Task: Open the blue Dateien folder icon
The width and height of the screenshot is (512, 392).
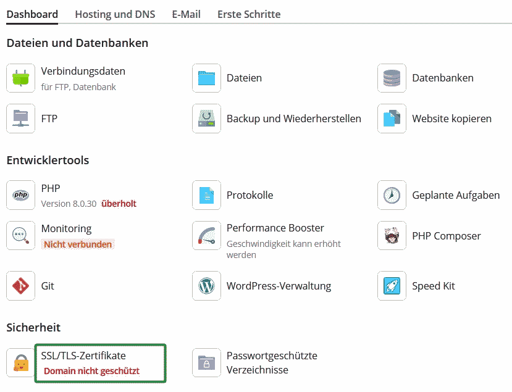Action: (206, 78)
